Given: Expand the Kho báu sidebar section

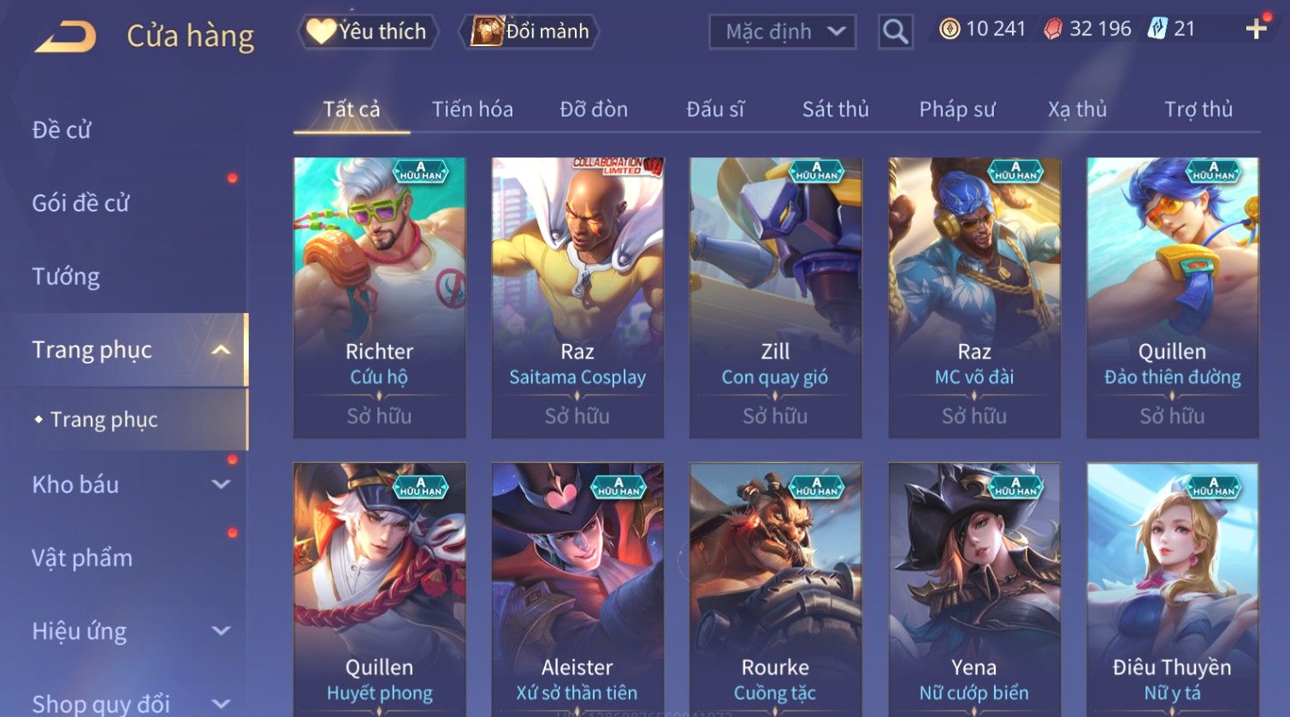Looking at the screenshot, I should (221, 484).
